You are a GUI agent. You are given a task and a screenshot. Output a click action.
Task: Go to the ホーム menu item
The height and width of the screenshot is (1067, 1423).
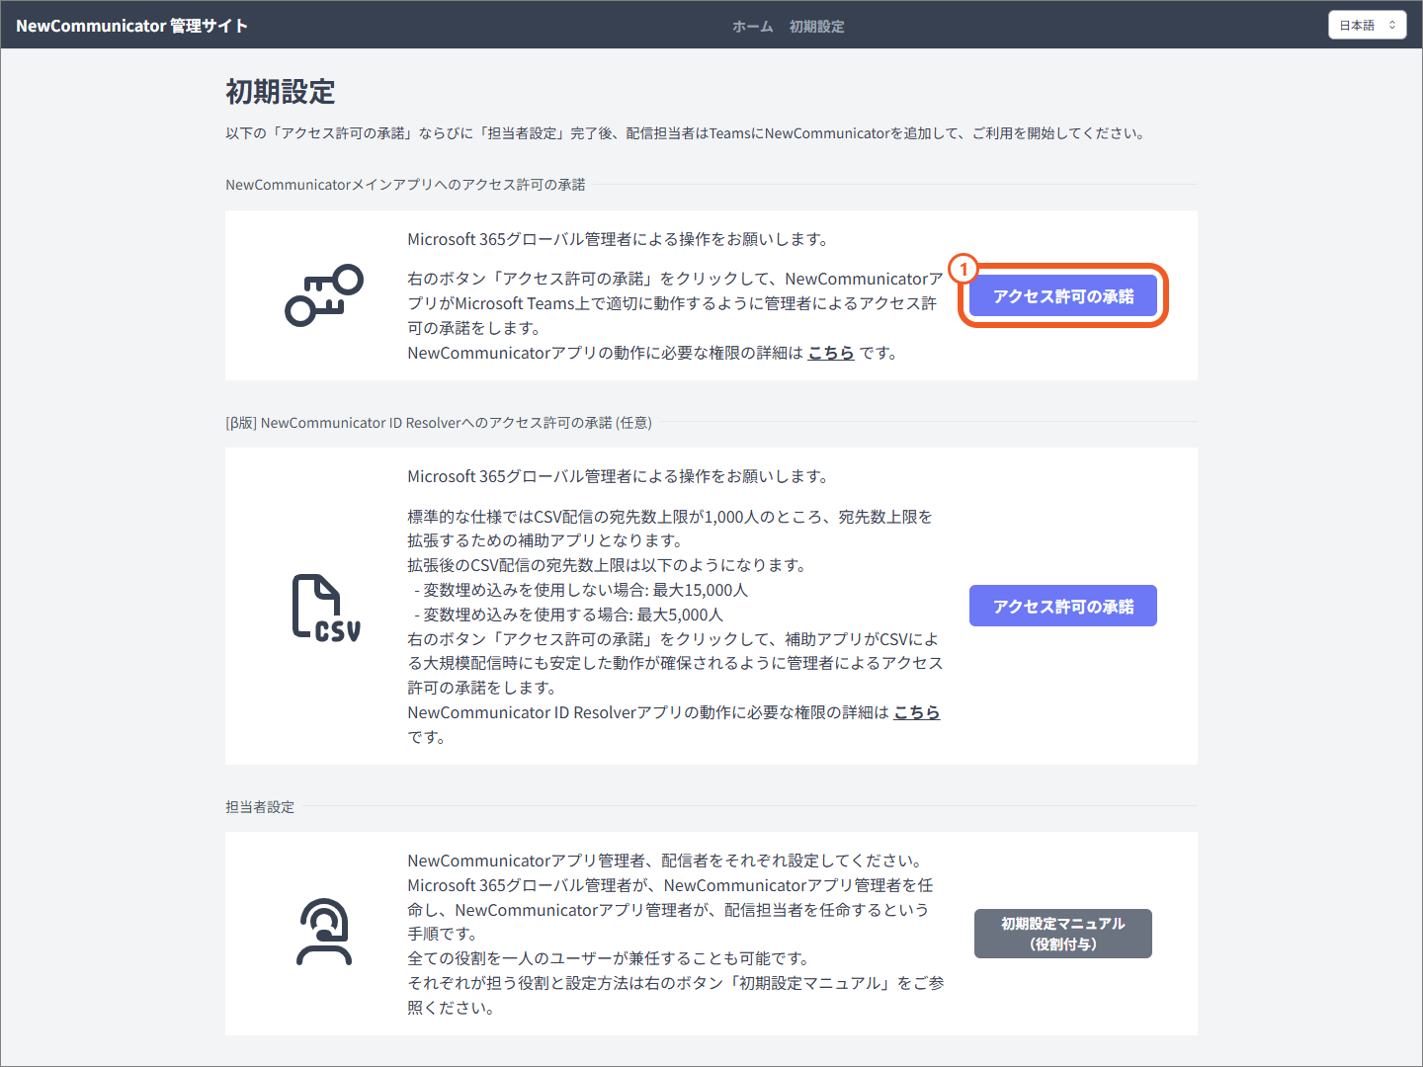[x=753, y=27]
